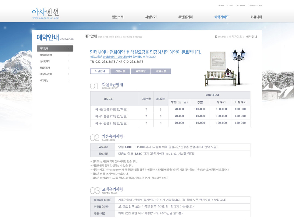
Task: Click the arrow beside 객실요금안내 in sidebar
Action: (x=69, y=74)
